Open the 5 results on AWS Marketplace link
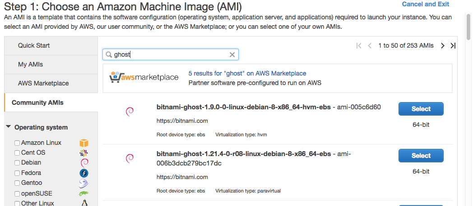 (x=247, y=73)
